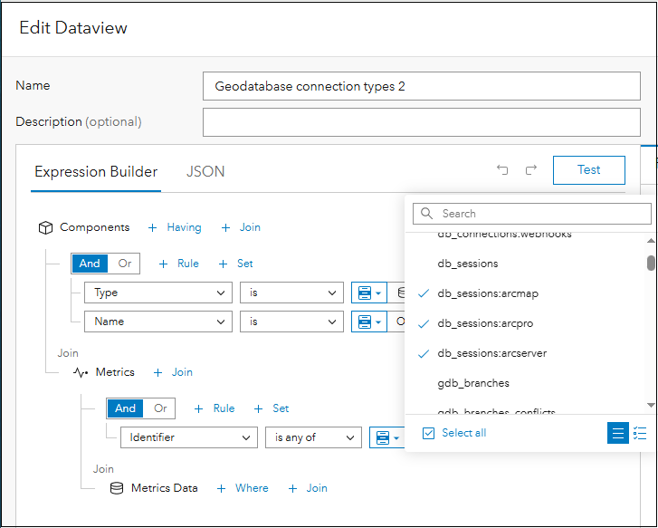Select the Expression Builder tab
This screenshot has width=658, height=528.
96,171
